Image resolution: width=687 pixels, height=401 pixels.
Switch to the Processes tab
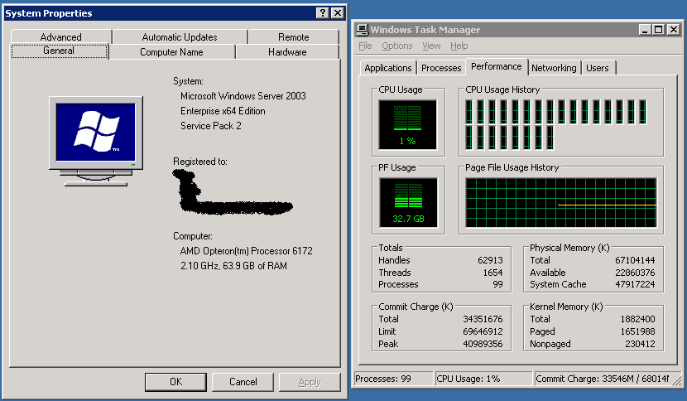coord(441,68)
